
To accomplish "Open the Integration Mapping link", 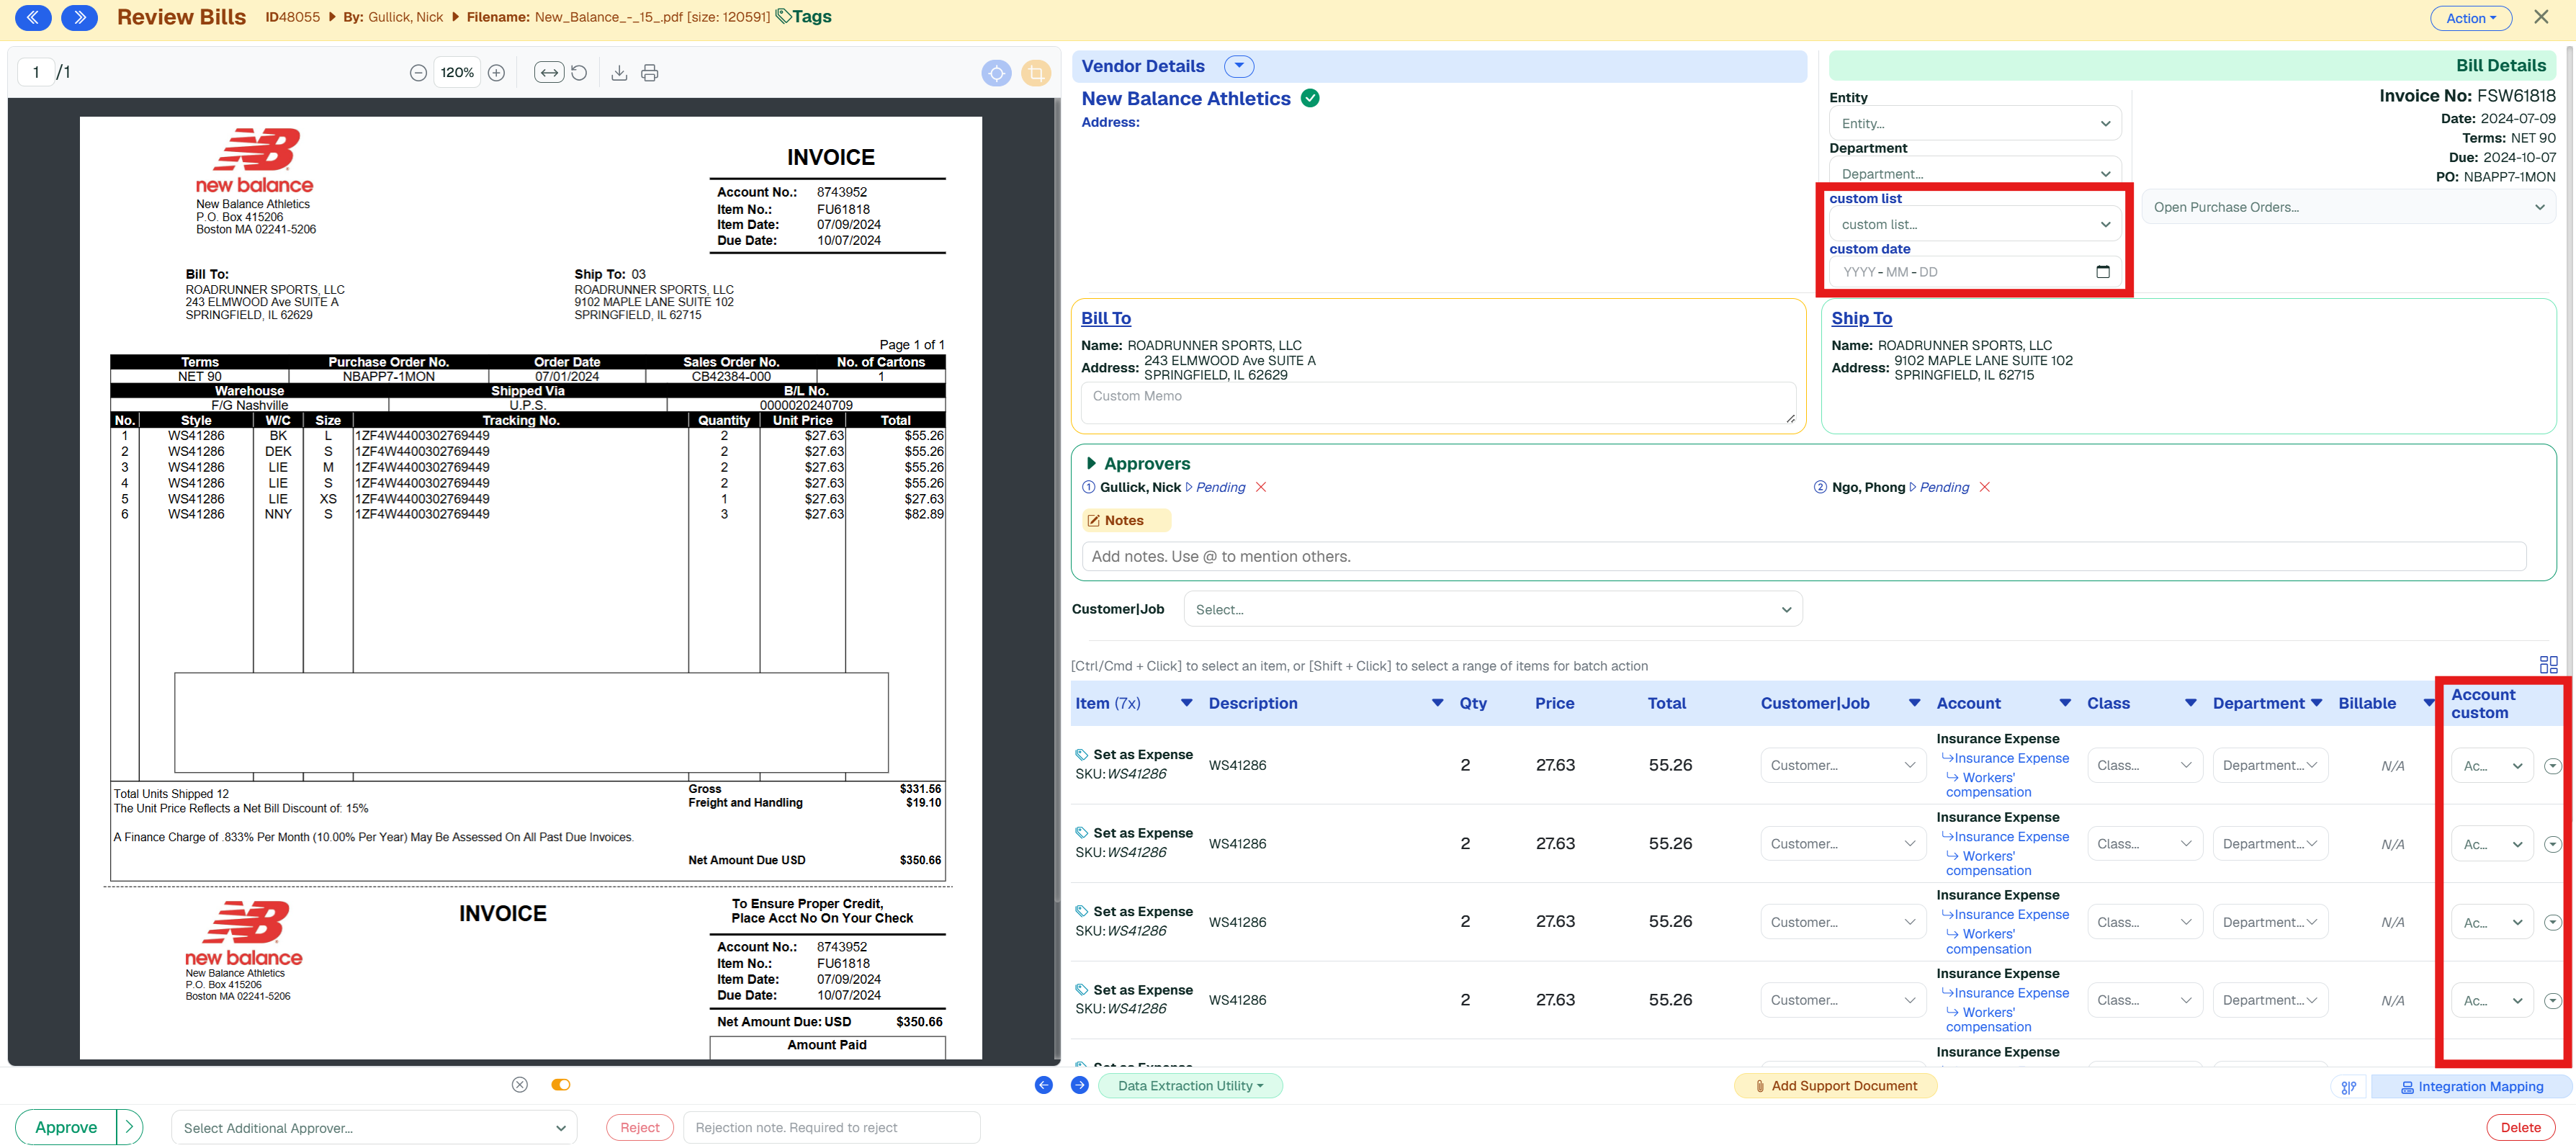I will click(x=2472, y=1087).
